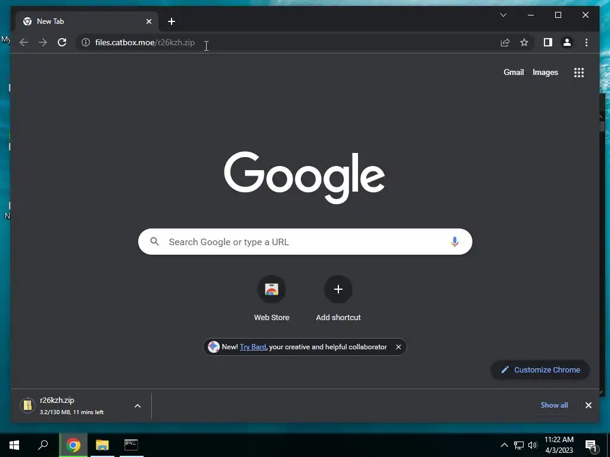This screenshot has height=457, width=610.
Task: Open the Web Store shortcut tile
Action: (272, 298)
